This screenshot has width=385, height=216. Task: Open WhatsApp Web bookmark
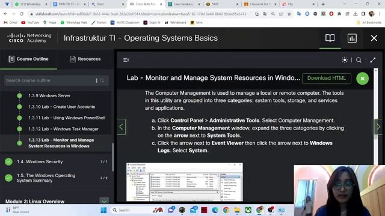(73, 23)
